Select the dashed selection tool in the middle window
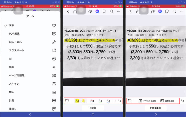 click(x=67, y=101)
